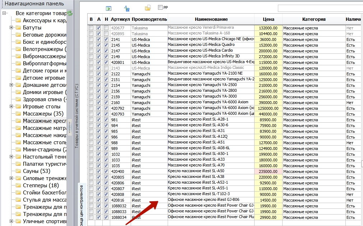Check column В box for article 420677
This screenshot has width=363, height=226.
click(x=91, y=28)
